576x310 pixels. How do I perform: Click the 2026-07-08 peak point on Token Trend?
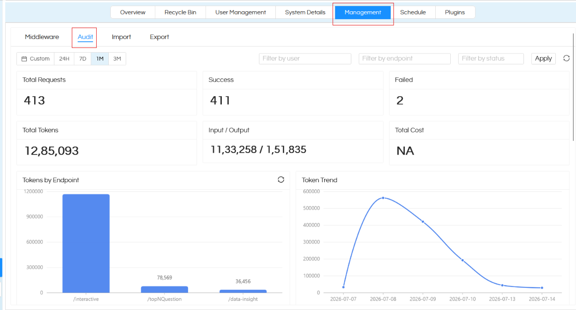tap(383, 198)
